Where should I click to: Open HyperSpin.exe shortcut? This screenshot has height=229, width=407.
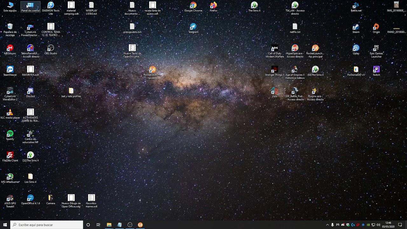295,51
